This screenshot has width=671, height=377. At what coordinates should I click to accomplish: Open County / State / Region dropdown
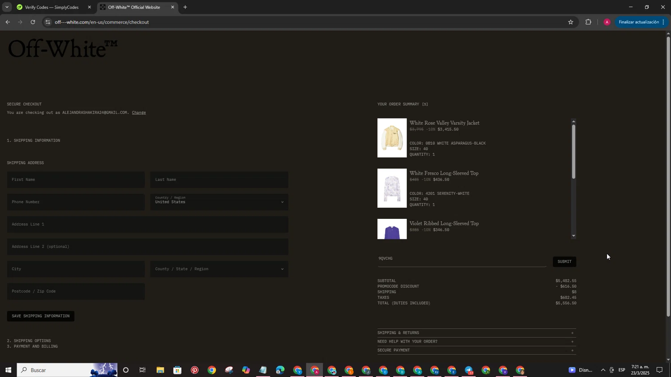[x=219, y=269]
